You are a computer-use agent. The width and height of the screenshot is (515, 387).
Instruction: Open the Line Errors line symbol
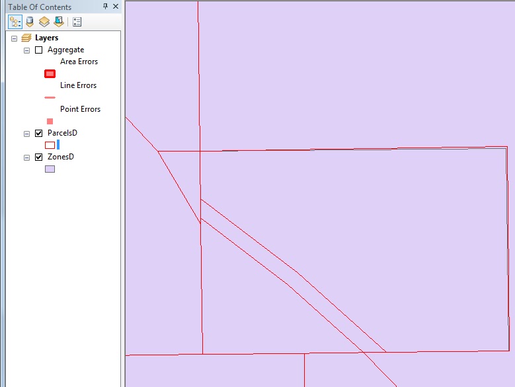[x=50, y=97]
